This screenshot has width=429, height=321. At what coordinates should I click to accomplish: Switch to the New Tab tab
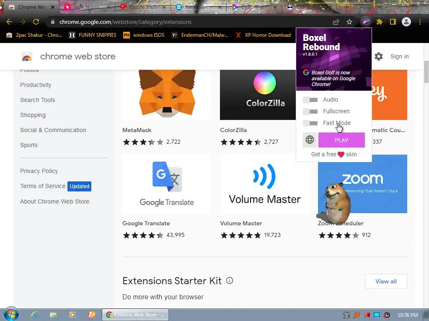click(x=199, y=7)
